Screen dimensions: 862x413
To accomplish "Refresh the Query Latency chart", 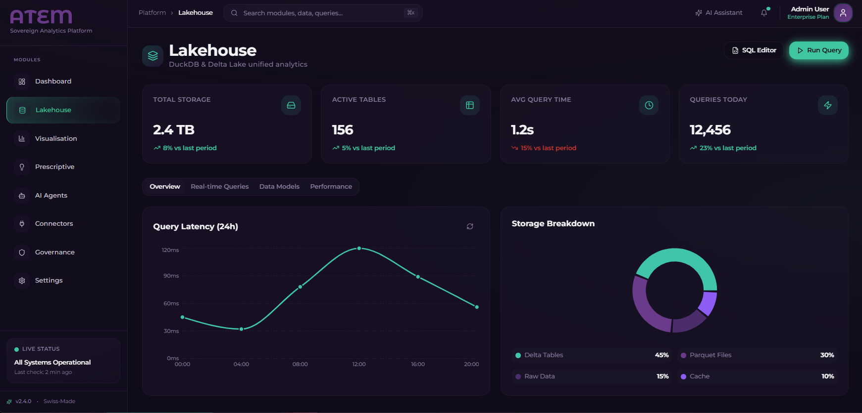I will 470,226.
